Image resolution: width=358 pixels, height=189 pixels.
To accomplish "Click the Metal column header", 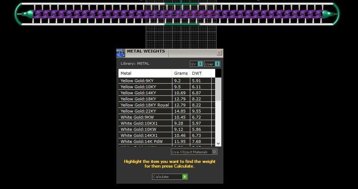I will (x=145, y=73).
